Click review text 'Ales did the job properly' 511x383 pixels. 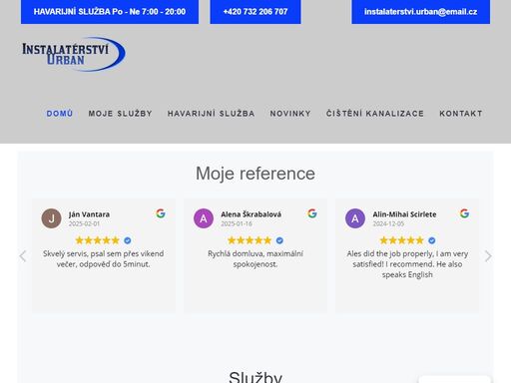(407, 264)
